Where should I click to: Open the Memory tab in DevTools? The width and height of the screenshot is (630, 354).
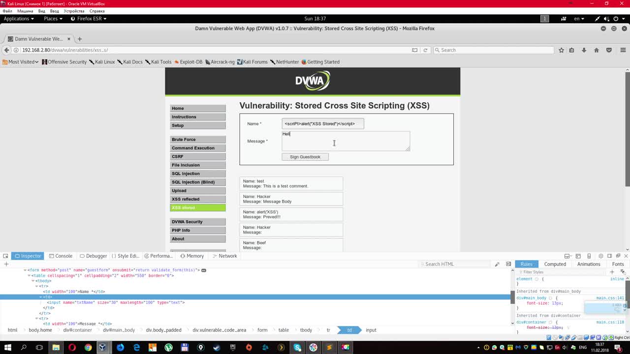192,256
